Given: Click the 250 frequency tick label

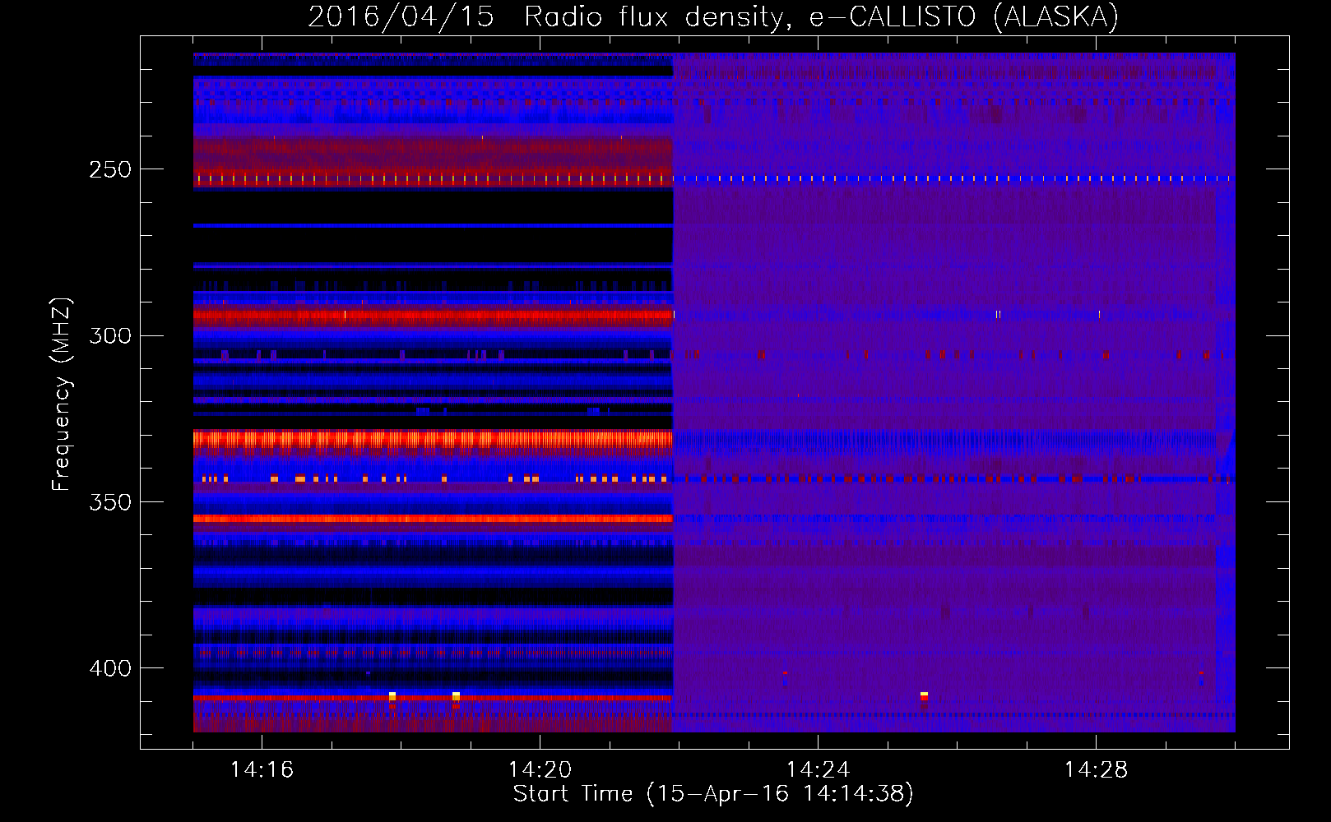Looking at the screenshot, I should tap(110, 169).
